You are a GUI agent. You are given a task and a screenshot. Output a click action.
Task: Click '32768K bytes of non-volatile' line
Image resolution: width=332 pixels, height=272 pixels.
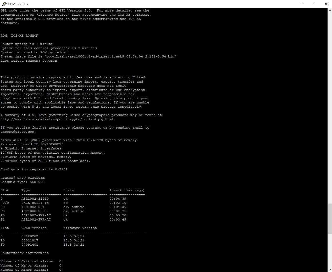(x=53, y=153)
